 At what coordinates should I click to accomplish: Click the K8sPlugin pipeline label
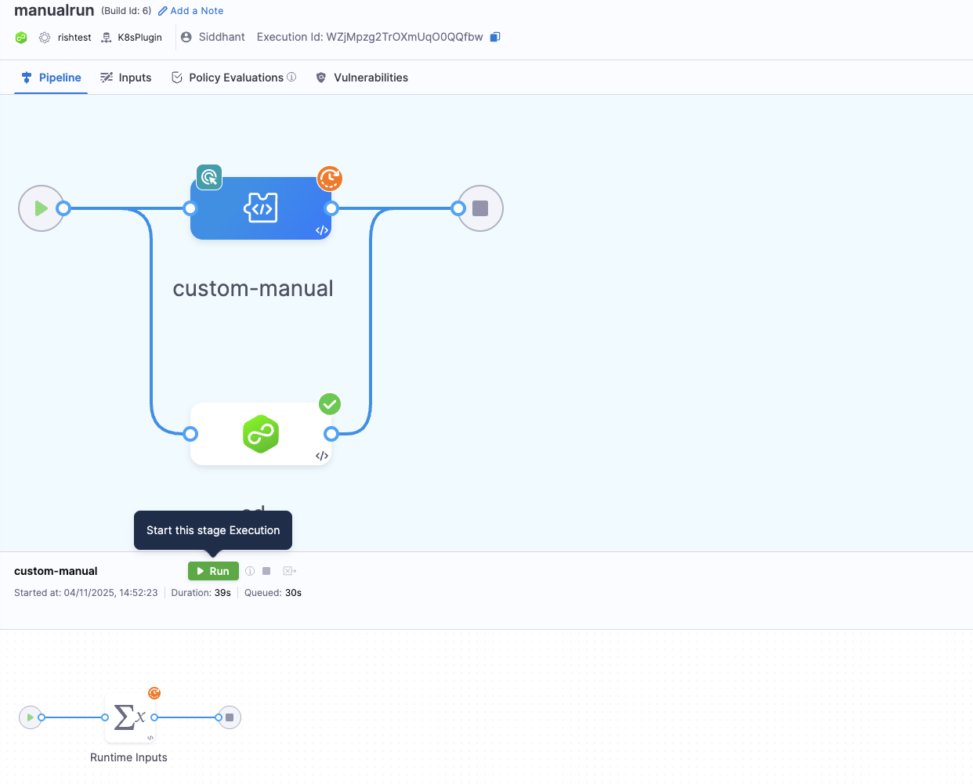pos(139,38)
